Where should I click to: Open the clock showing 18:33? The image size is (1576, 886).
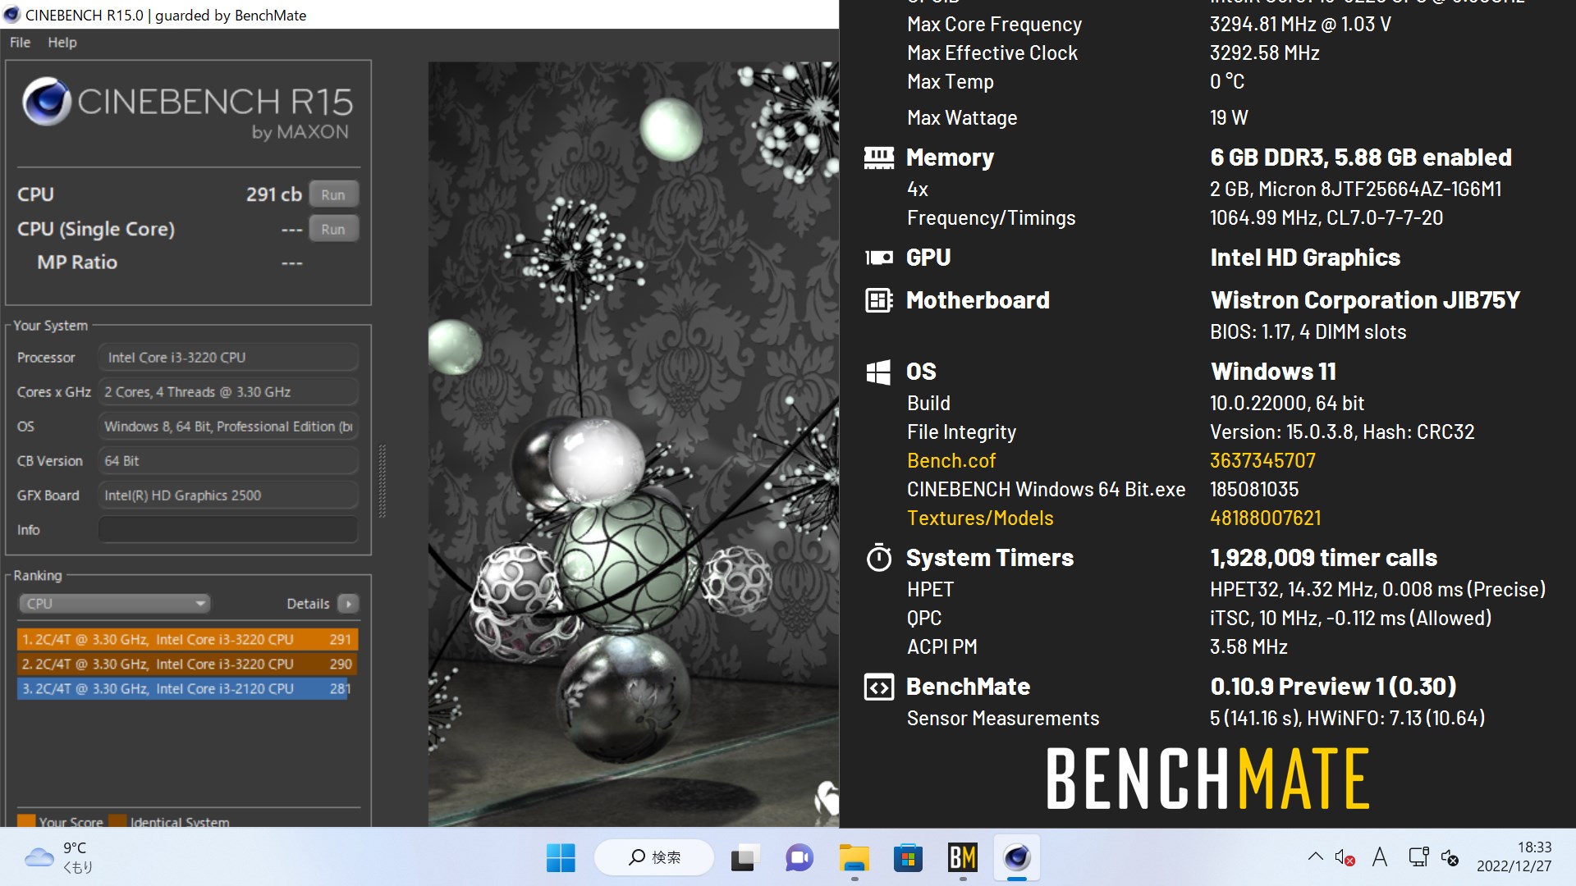tap(1514, 857)
